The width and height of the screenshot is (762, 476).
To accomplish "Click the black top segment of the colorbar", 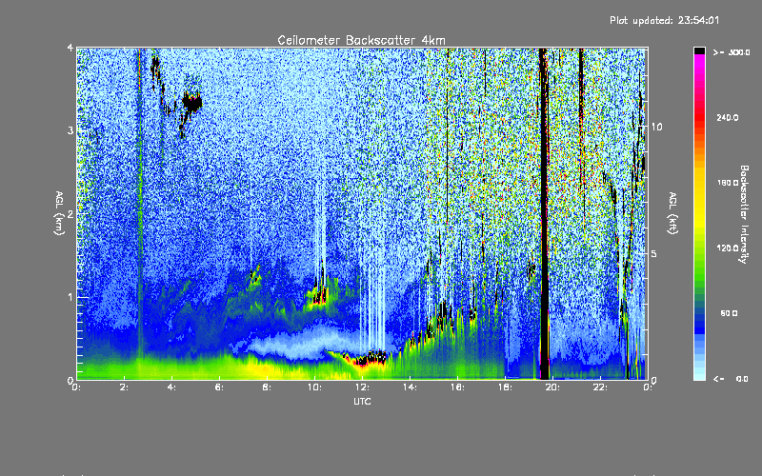I will [x=699, y=50].
